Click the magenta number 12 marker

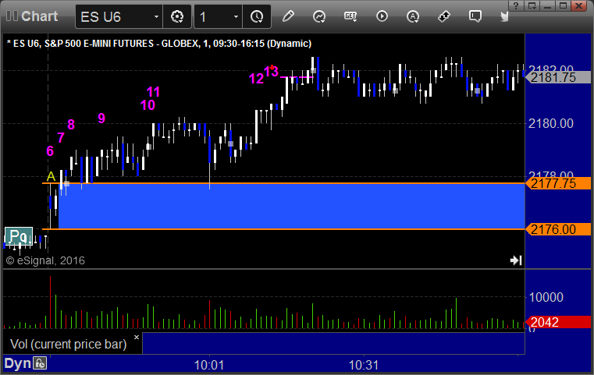tap(256, 79)
